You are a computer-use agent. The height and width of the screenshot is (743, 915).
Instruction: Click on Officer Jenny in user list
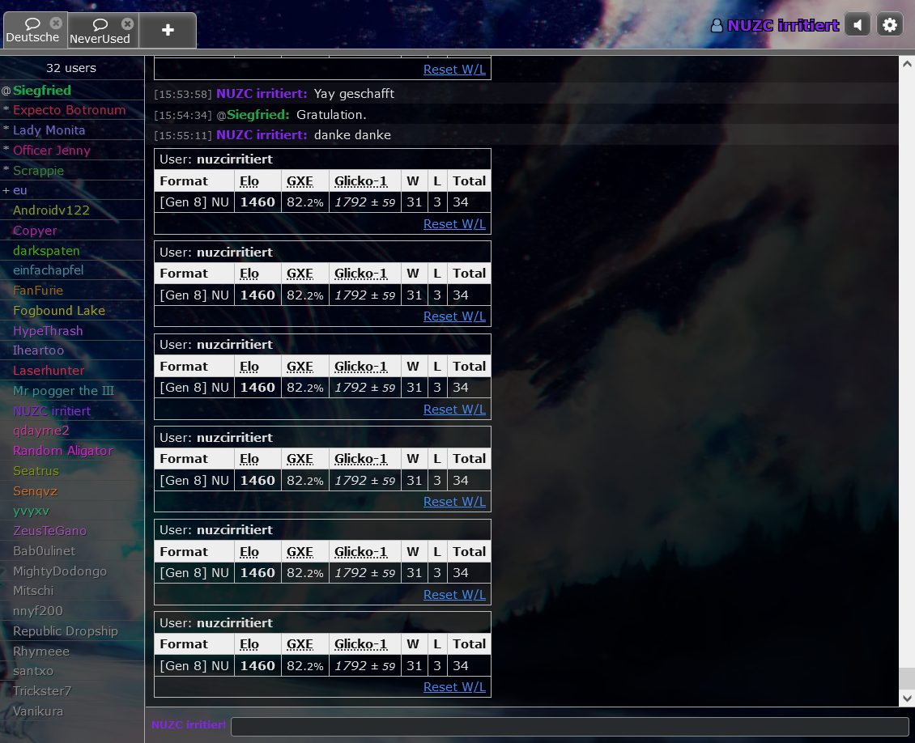click(x=52, y=151)
